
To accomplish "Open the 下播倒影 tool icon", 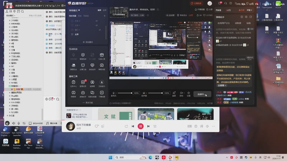I will coord(102,93).
